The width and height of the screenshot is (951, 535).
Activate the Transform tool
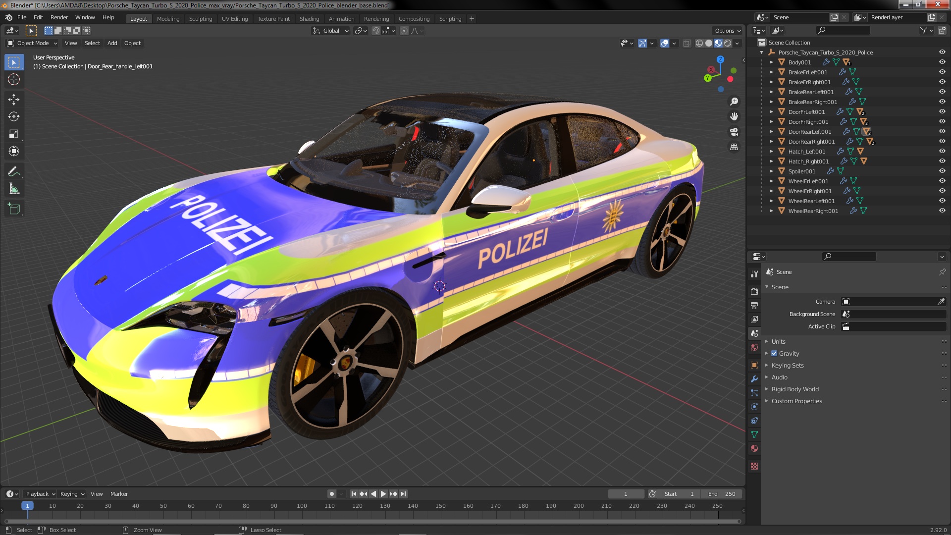tap(14, 151)
